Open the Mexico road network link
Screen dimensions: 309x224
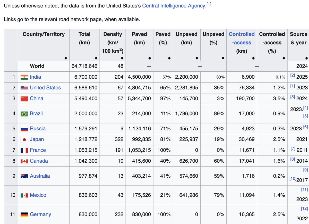(x=38, y=195)
